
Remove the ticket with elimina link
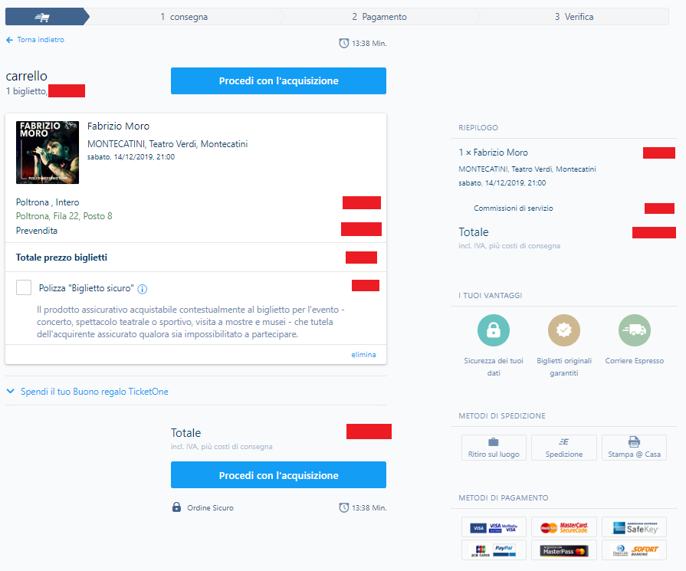click(x=363, y=354)
